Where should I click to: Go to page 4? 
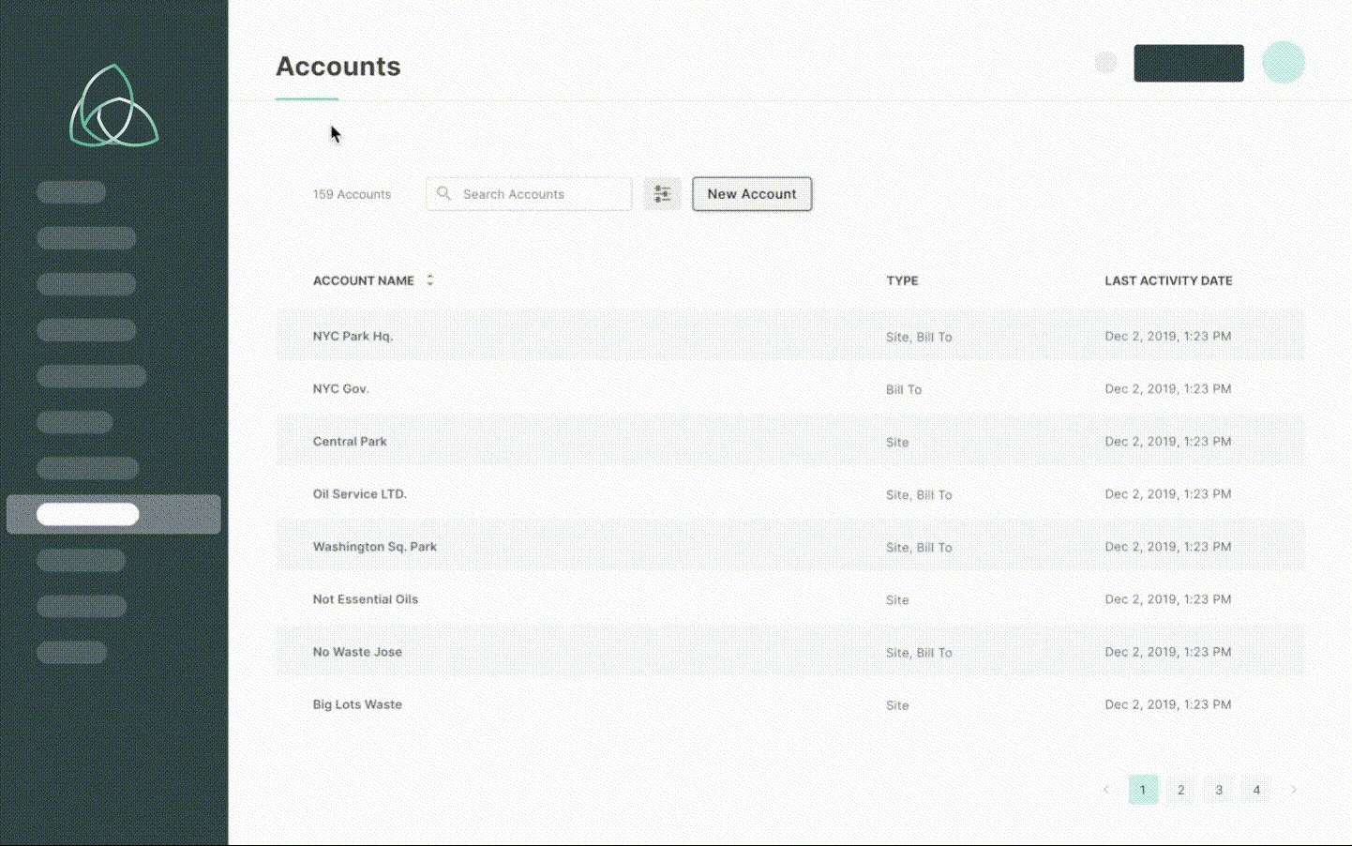[x=1256, y=790]
